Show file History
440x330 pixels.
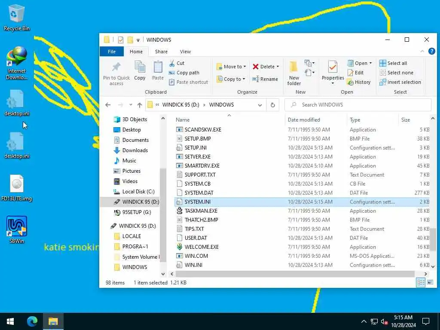coord(359,82)
